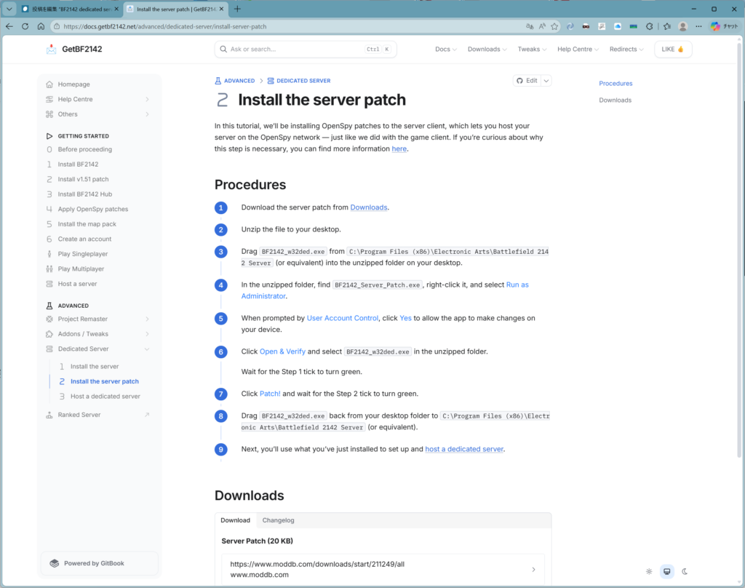Collapse the Dedicated Server sidebar section

point(147,349)
